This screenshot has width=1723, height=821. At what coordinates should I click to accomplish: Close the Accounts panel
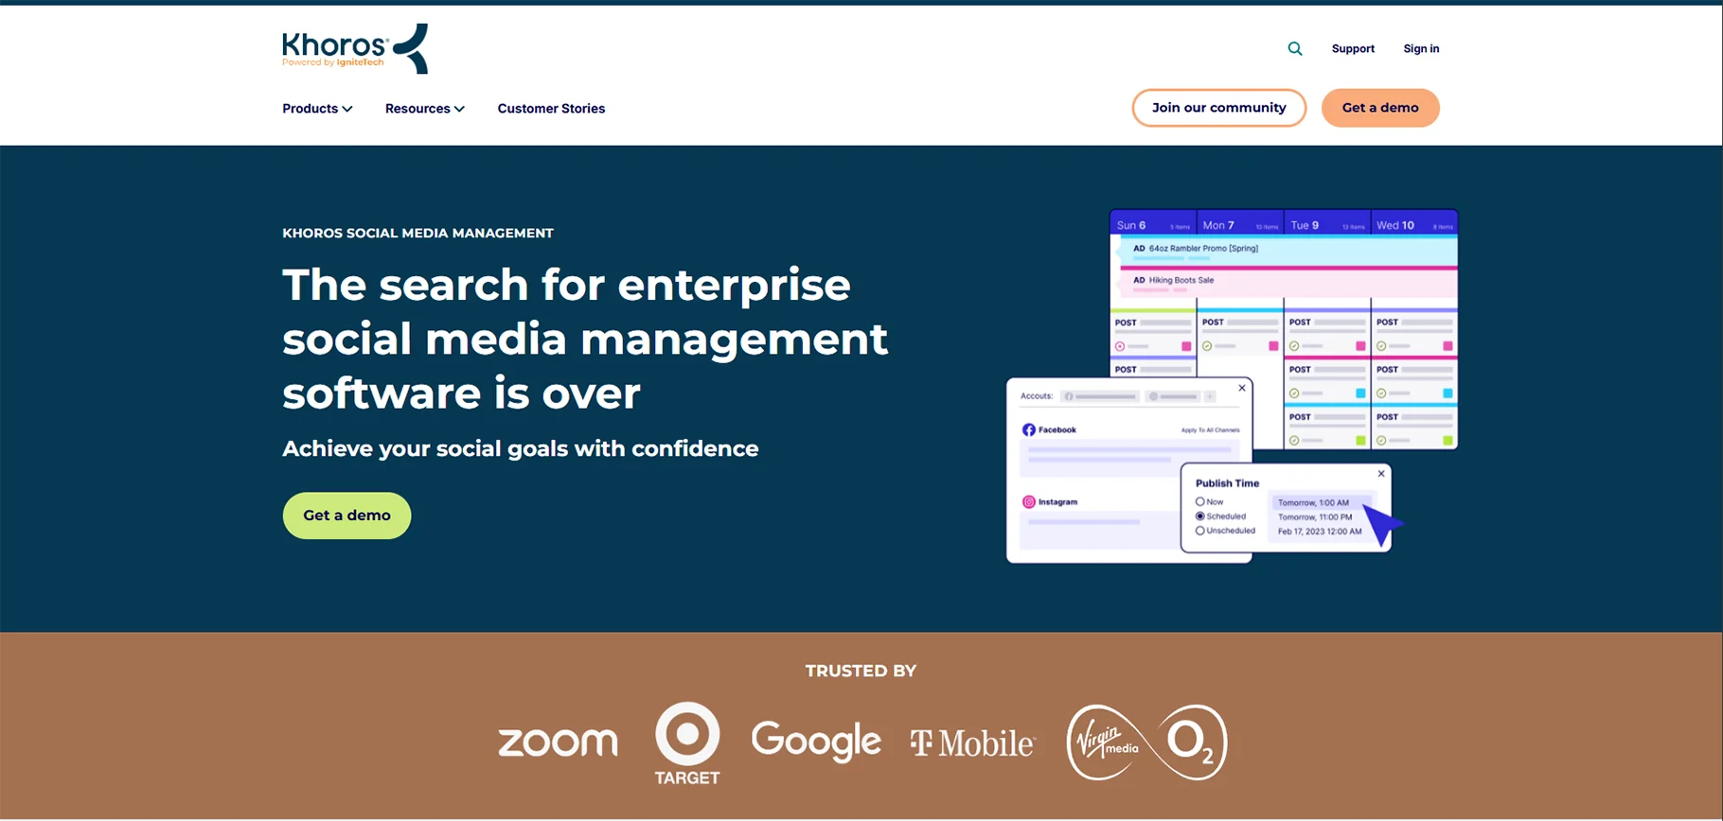click(x=1242, y=388)
